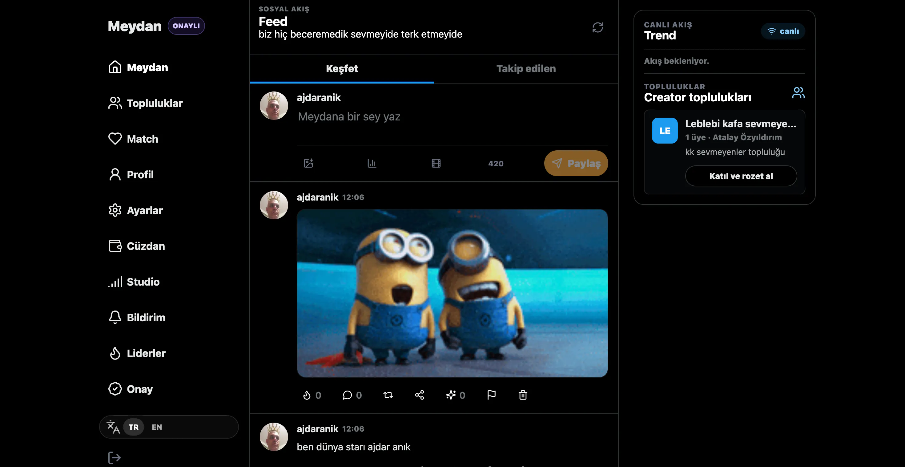This screenshot has width=905, height=467.
Task: Click the ONAYLI verified badge
Action: 186,26
